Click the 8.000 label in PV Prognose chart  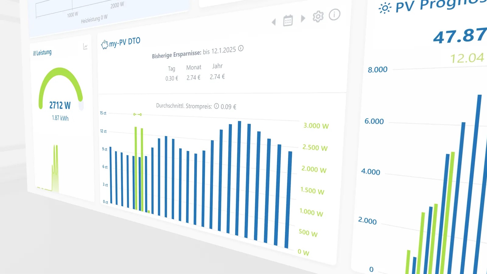click(377, 70)
